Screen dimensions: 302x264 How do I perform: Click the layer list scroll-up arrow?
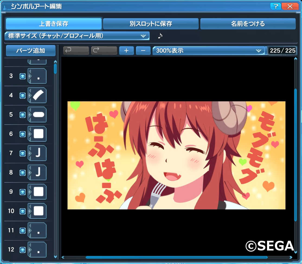(x=56, y=62)
